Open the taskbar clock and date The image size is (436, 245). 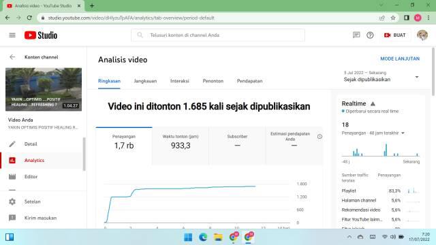point(420,237)
